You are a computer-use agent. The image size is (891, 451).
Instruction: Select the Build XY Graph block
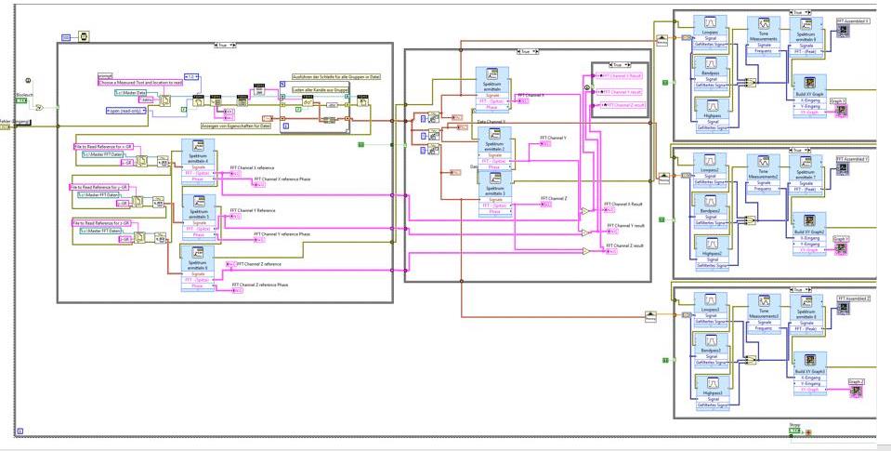(x=810, y=96)
